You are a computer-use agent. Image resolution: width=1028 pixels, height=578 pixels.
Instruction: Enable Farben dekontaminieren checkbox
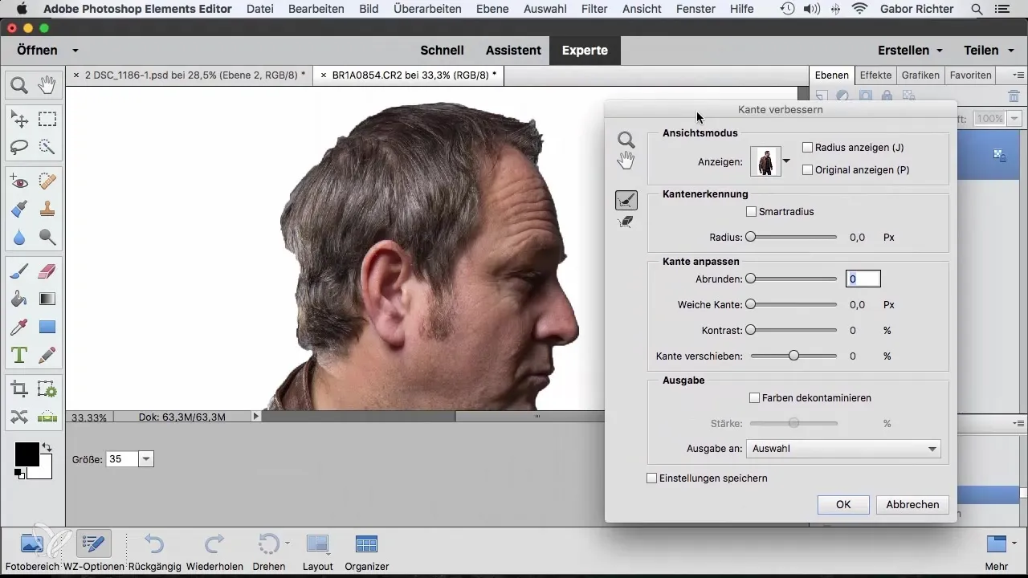755,397
